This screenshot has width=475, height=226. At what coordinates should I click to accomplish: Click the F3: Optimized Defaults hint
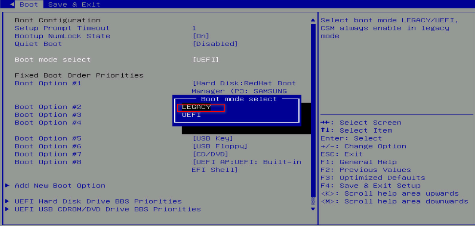pyautogui.click(x=373, y=178)
